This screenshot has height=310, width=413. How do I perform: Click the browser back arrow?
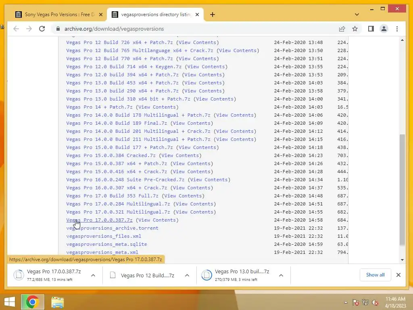tap(16, 29)
